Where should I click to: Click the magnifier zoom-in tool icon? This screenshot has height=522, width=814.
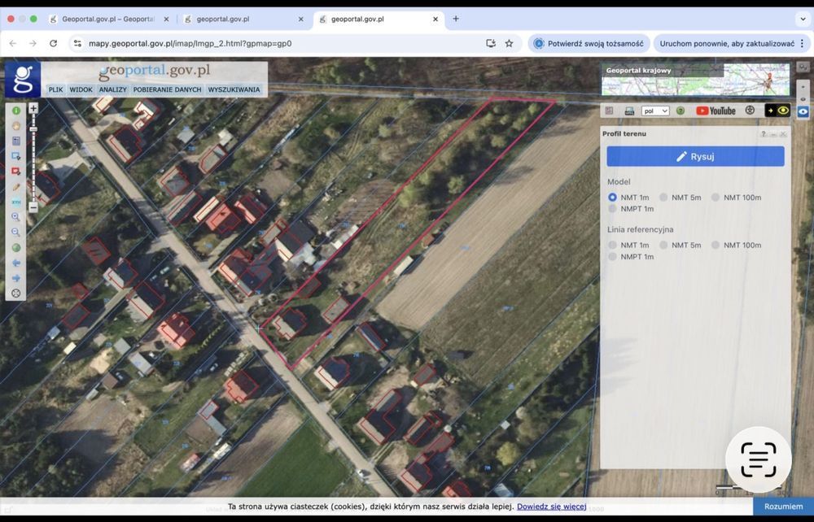(15, 217)
